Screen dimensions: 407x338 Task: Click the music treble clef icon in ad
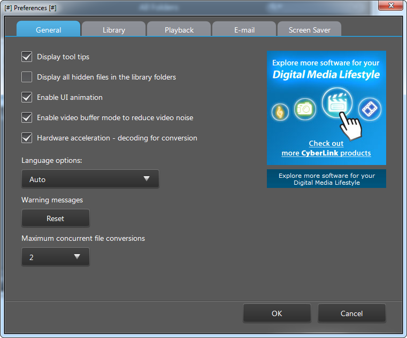(280, 112)
